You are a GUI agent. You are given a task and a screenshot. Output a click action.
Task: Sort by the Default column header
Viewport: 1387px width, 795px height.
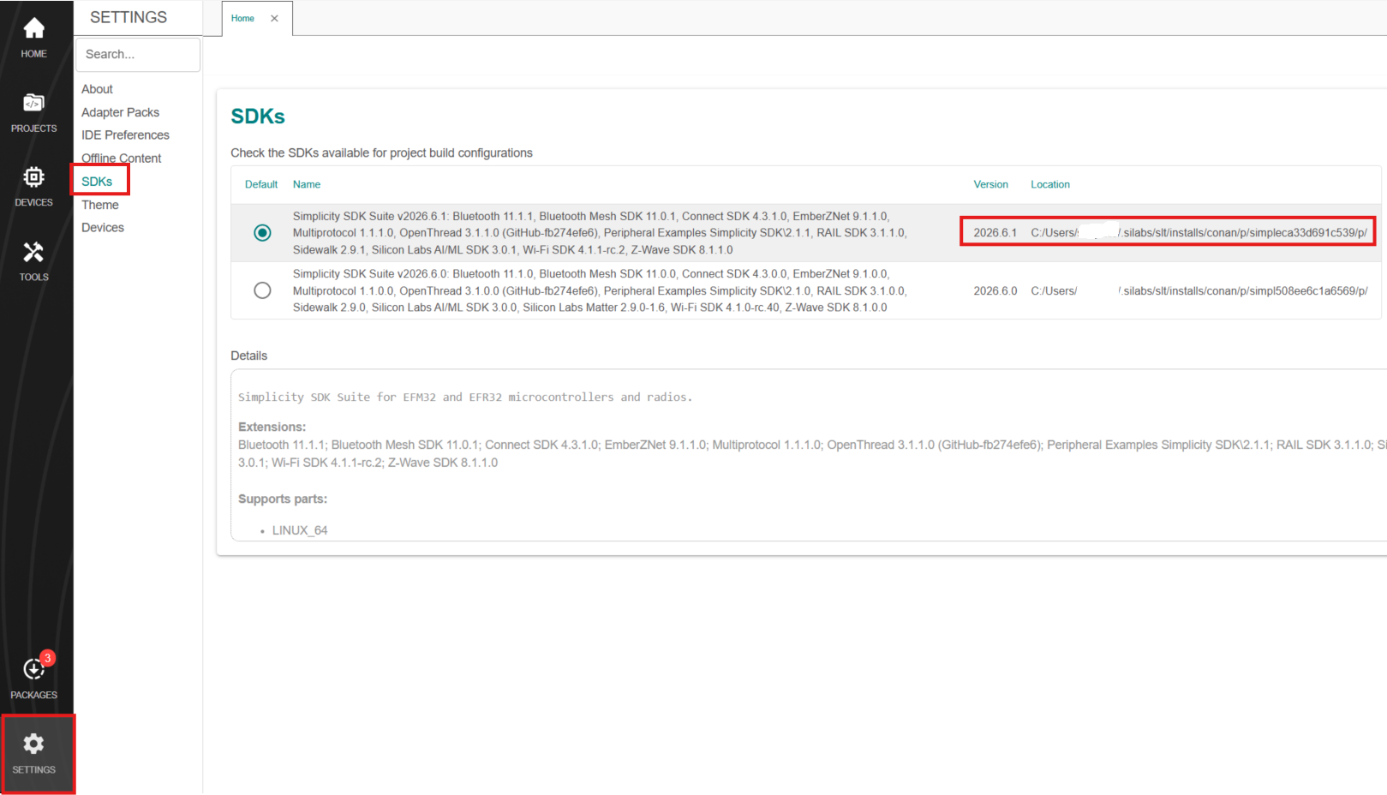261,184
